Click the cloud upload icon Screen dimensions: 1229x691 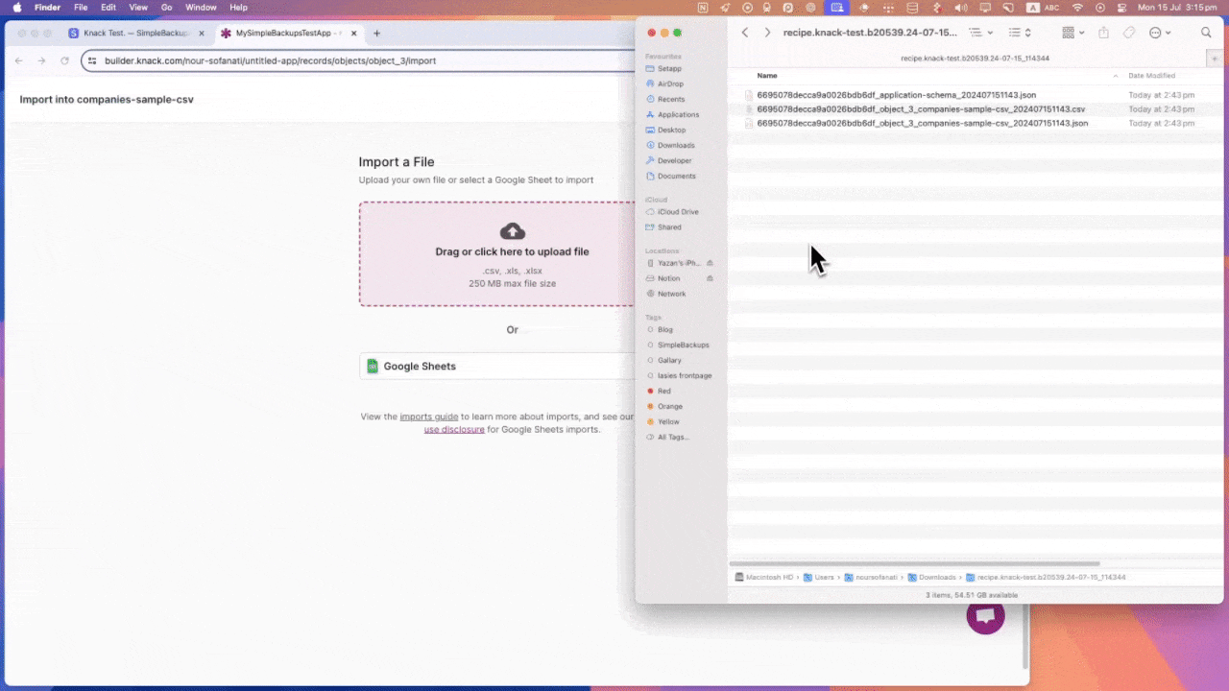513,231
